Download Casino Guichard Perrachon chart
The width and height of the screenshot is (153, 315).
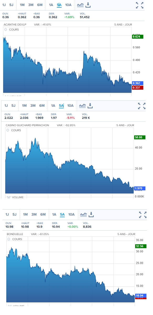coord(90,106)
